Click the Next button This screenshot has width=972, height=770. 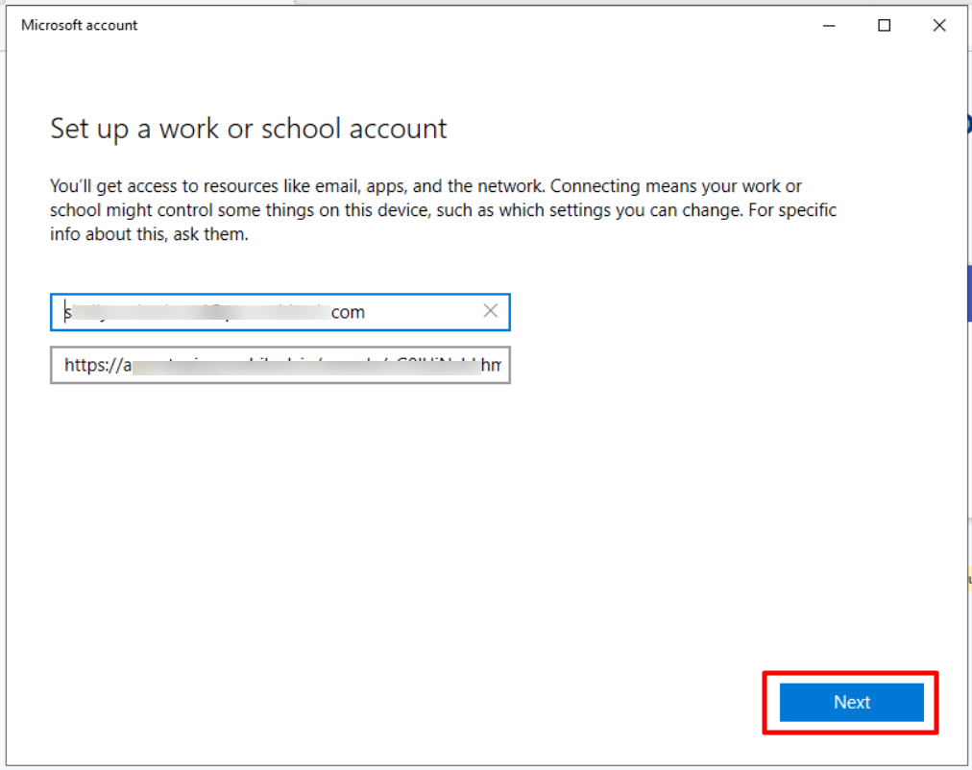pyautogui.click(x=851, y=702)
